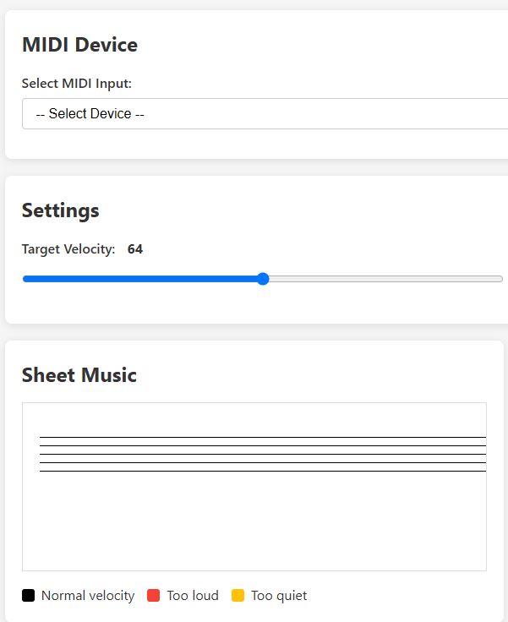The height and width of the screenshot is (622, 508).
Task: Click the red Too loud swatch
Action: 154,596
